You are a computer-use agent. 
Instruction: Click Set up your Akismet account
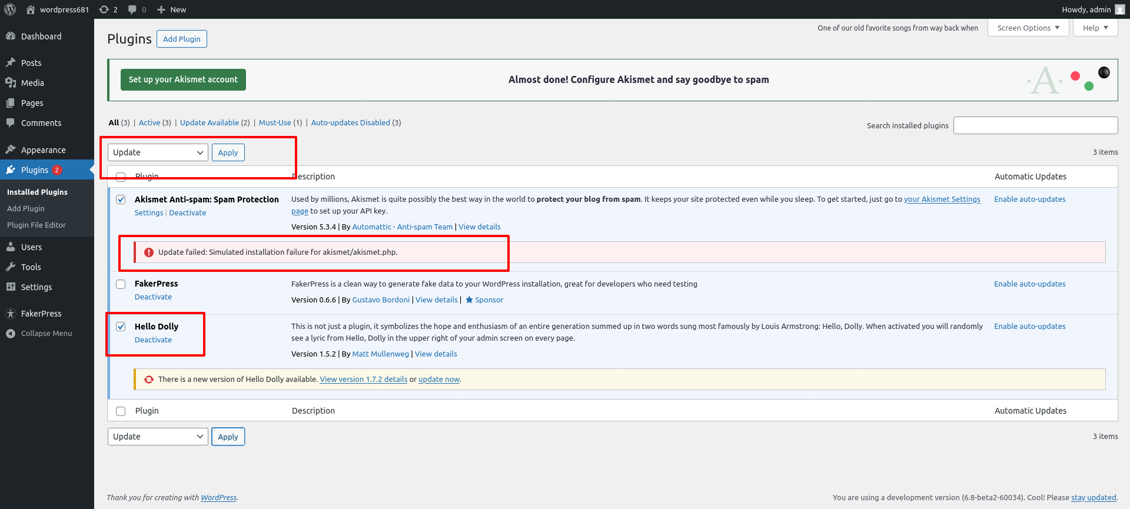pos(183,79)
